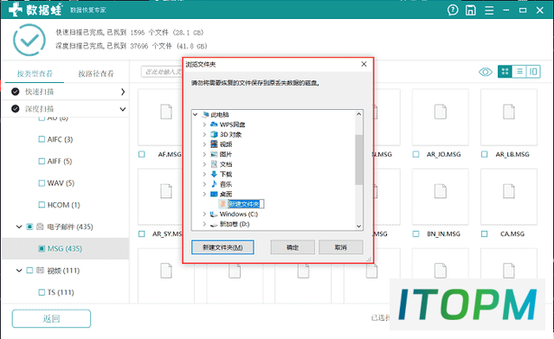Select Windows (C:) drive in tree

pos(239,214)
